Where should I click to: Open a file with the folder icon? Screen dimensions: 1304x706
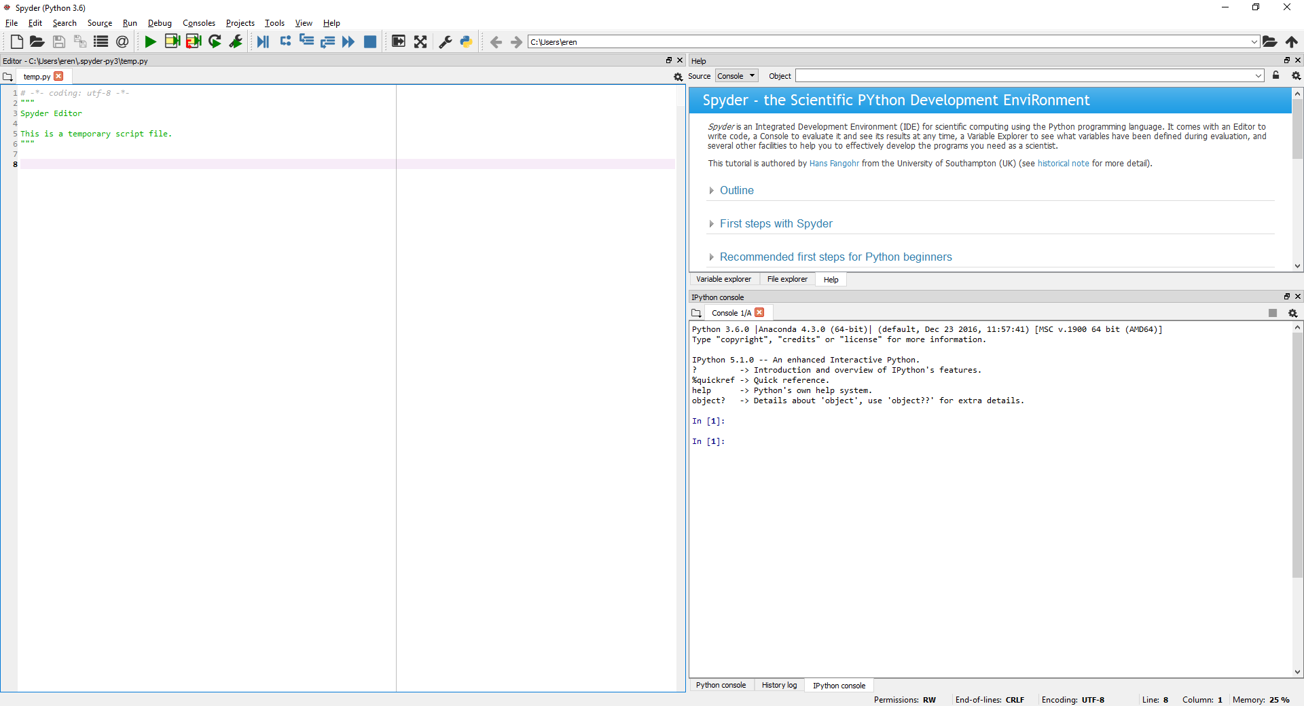point(37,41)
